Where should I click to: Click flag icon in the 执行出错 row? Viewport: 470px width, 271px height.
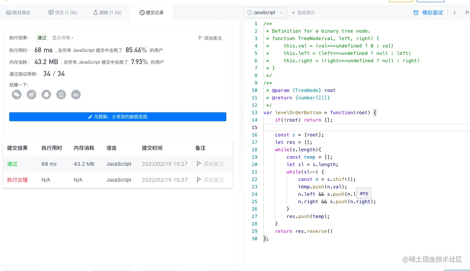tap(199, 180)
